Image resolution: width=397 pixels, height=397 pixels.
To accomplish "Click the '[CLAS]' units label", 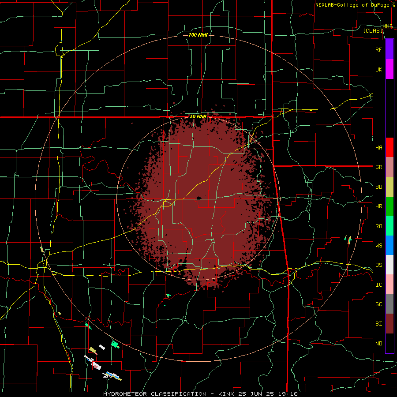I will coord(373,30).
